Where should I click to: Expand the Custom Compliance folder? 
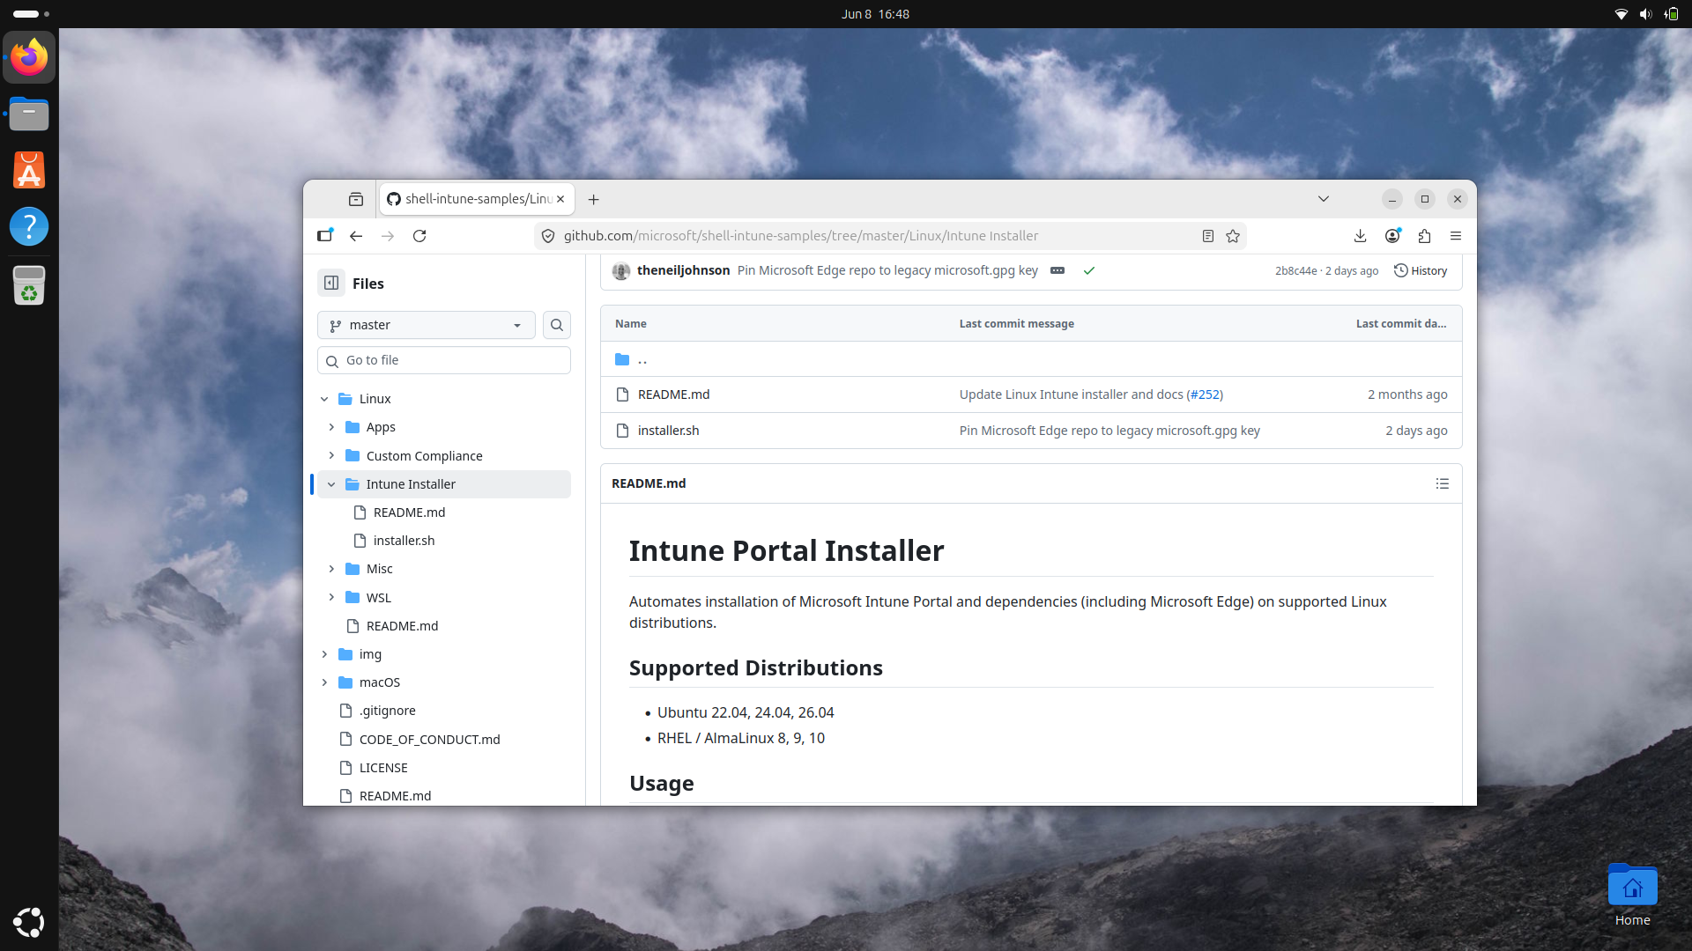click(x=331, y=456)
